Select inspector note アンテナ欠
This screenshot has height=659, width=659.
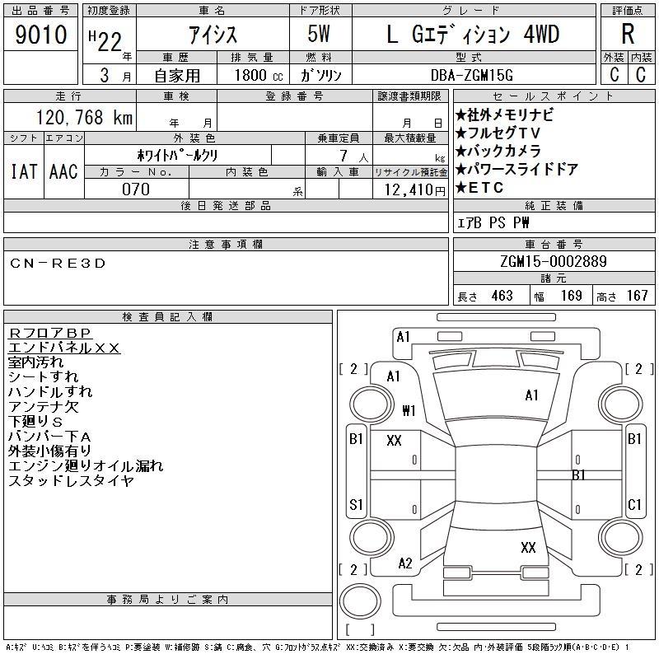coord(44,406)
